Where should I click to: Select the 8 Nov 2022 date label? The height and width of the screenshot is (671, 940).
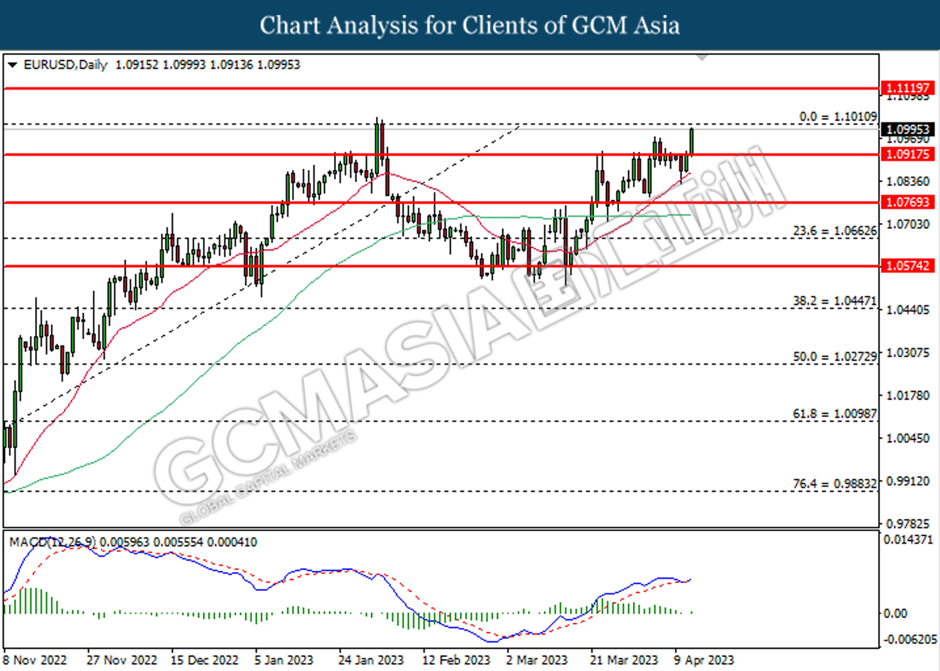point(35,660)
